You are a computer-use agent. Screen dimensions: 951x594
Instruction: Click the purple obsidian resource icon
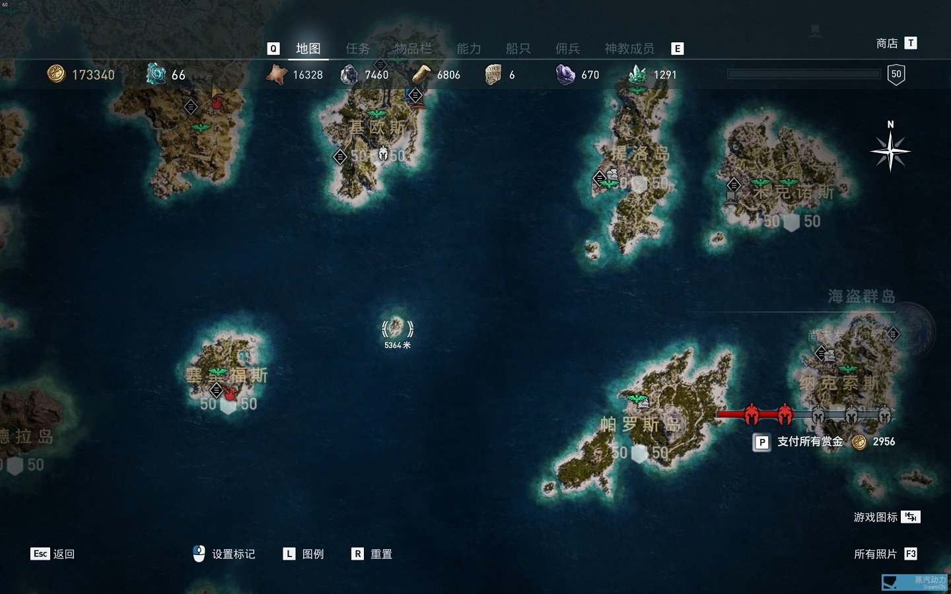(565, 74)
